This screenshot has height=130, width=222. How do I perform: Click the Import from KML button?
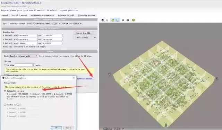[84, 33]
